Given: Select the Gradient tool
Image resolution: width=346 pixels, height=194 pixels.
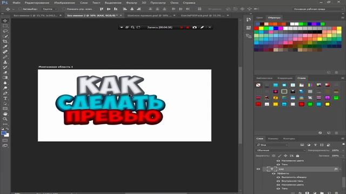Looking at the screenshot, I should click(x=5, y=78).
